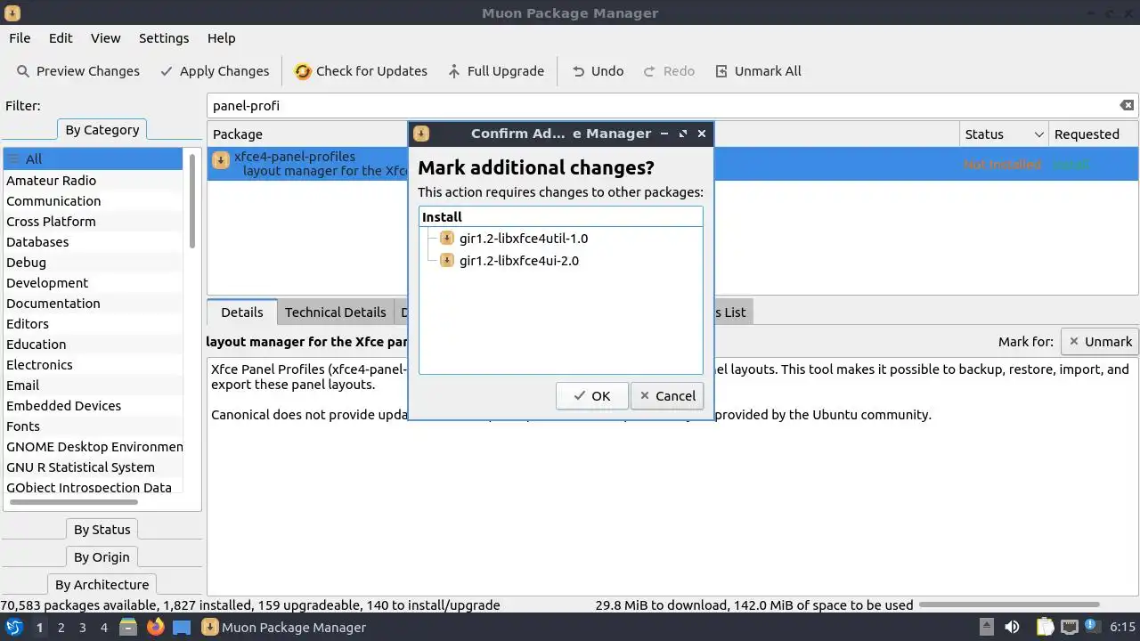Switch to the Technical Details tab
The width and height of the screenshot is (1140, 641).
pos(335,312)
